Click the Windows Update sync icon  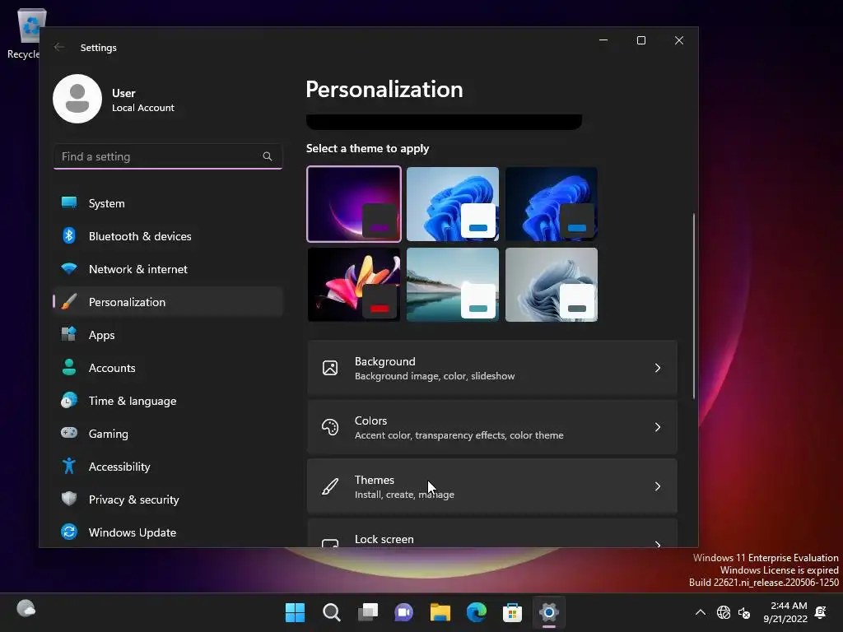[x=69, y=532]
